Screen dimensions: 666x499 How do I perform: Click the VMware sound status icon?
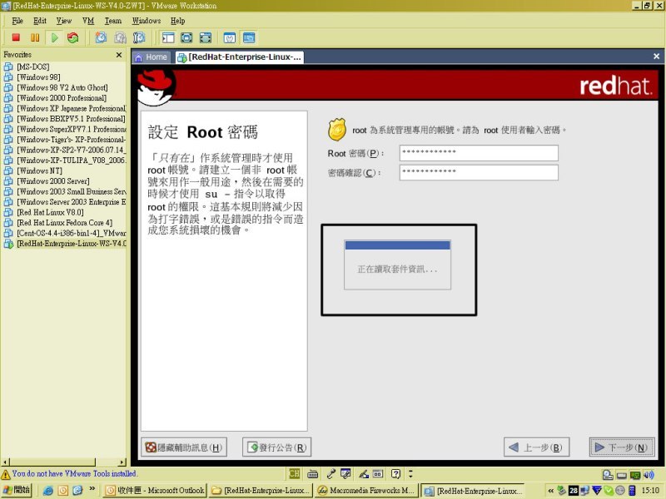[649, 475]
